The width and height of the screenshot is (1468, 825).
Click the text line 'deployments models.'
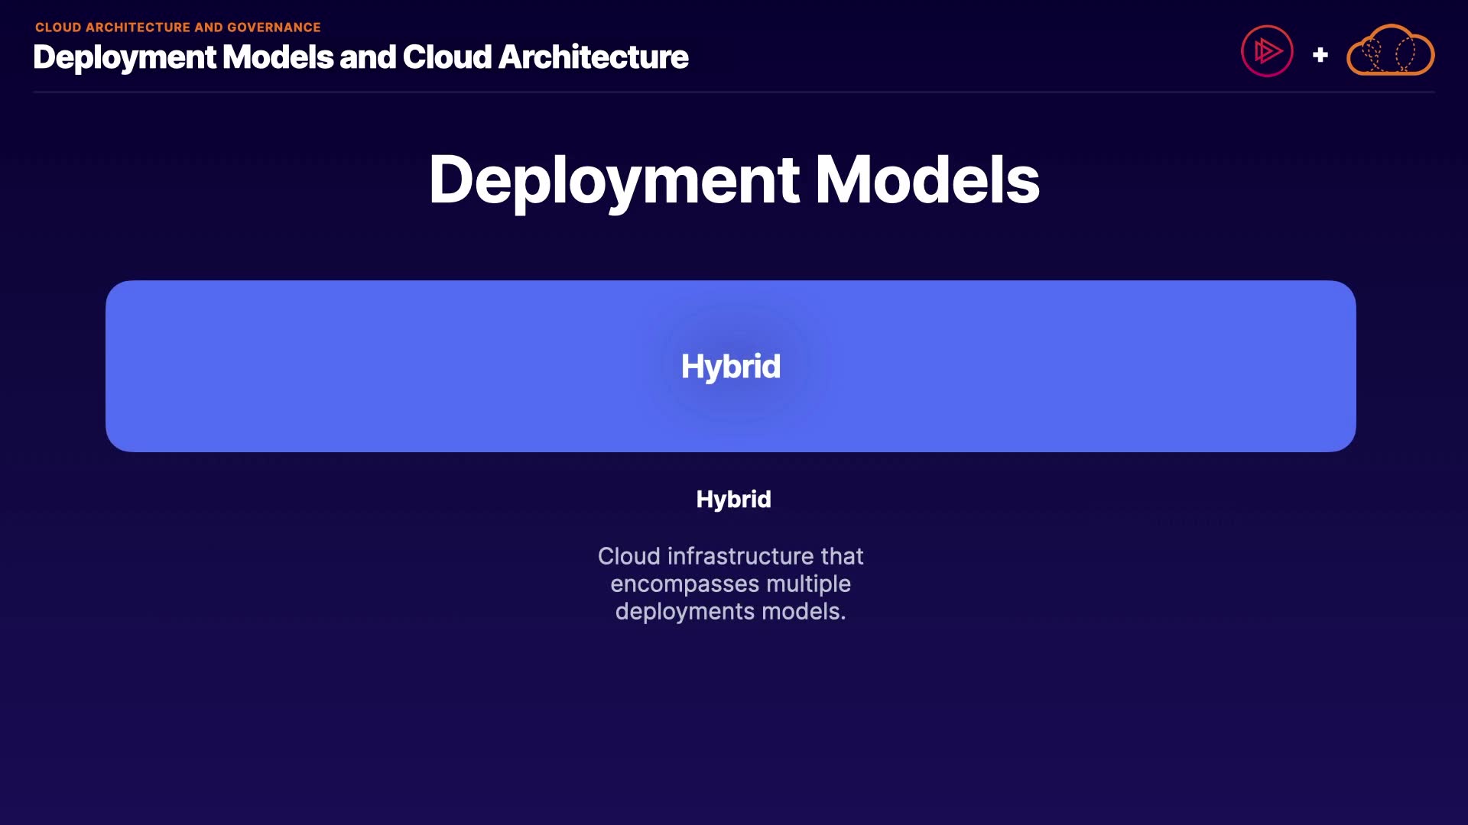tap(730, 611)
